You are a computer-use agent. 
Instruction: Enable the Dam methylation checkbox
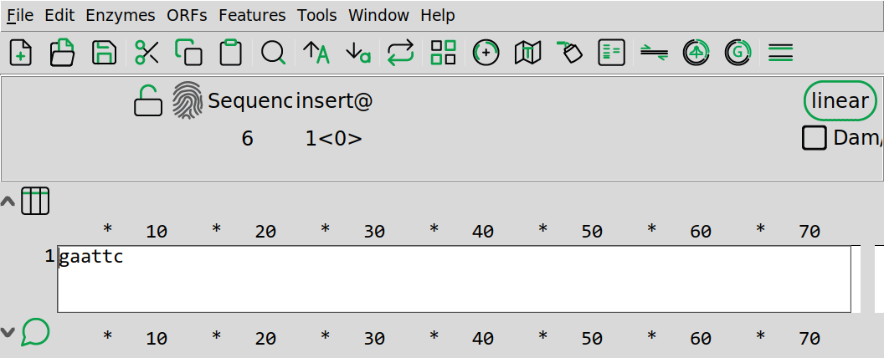(x=814, y=138)
